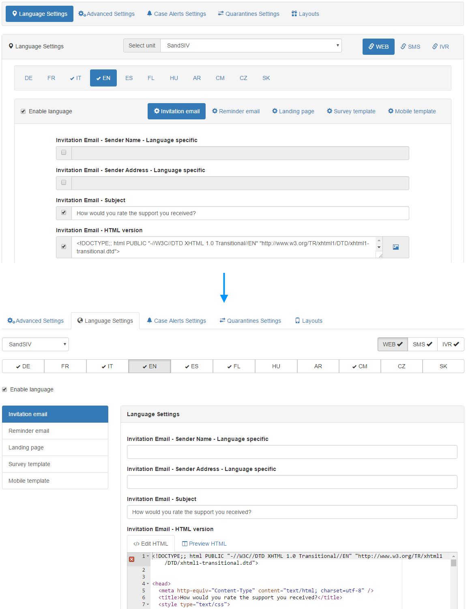Screen dimensions: 466x609
Task: Select HU language in top panel
Action: point(174,78)
